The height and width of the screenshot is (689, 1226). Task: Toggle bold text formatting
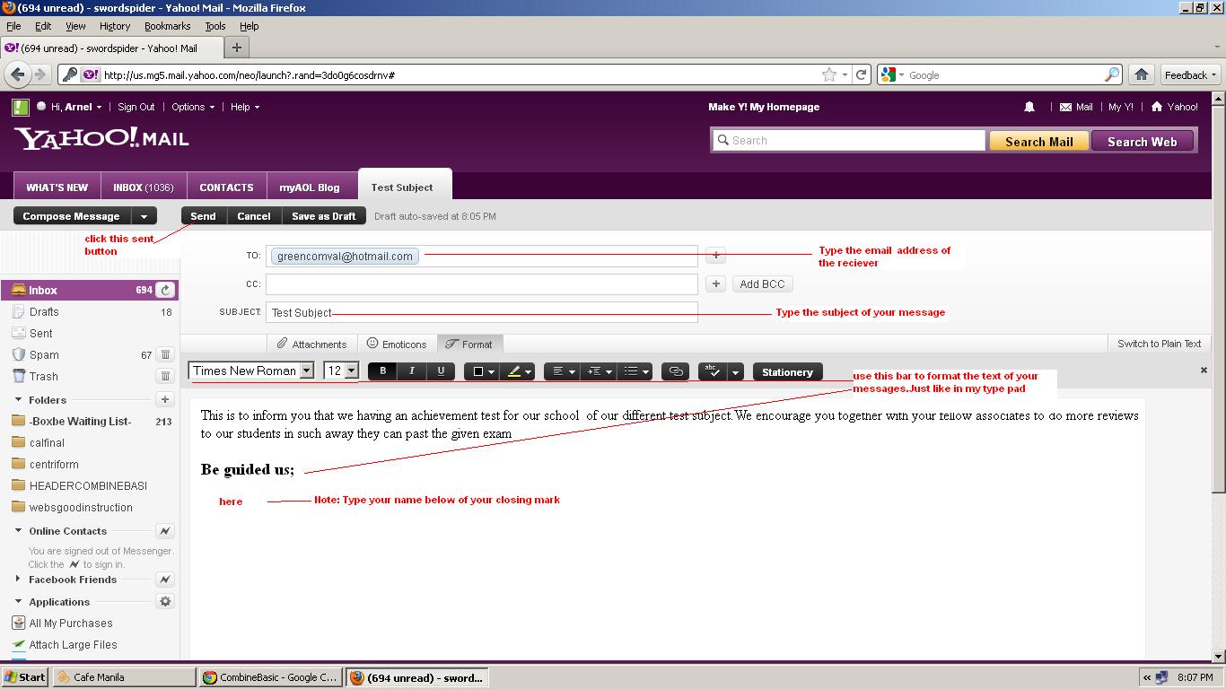(x=383, y=371)
